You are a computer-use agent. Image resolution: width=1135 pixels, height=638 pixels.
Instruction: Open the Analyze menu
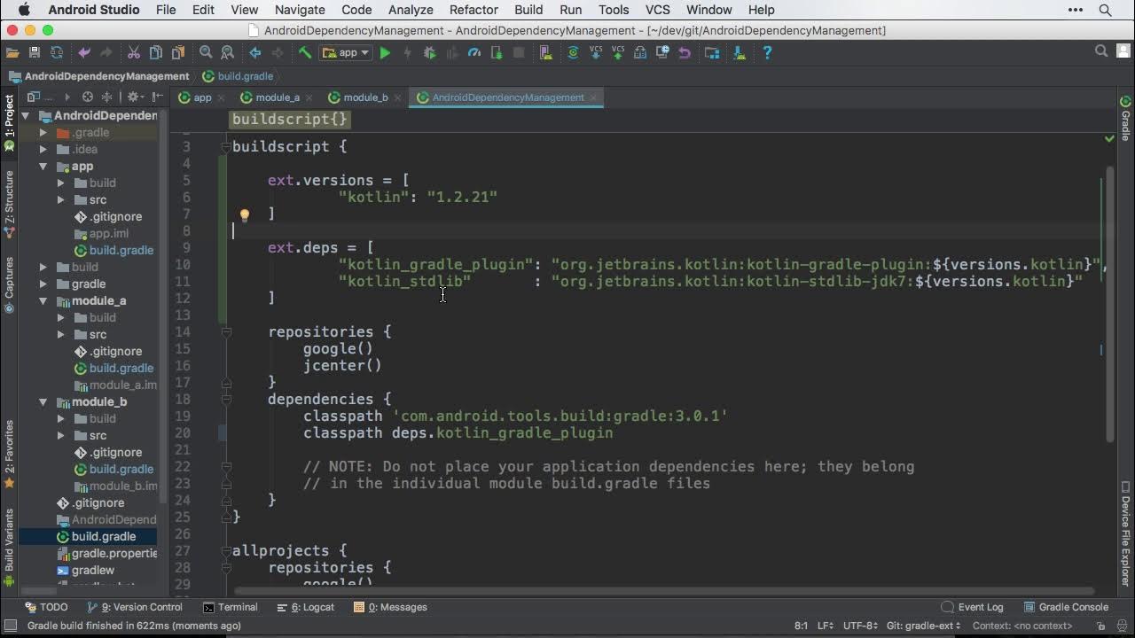coord(411,10)
